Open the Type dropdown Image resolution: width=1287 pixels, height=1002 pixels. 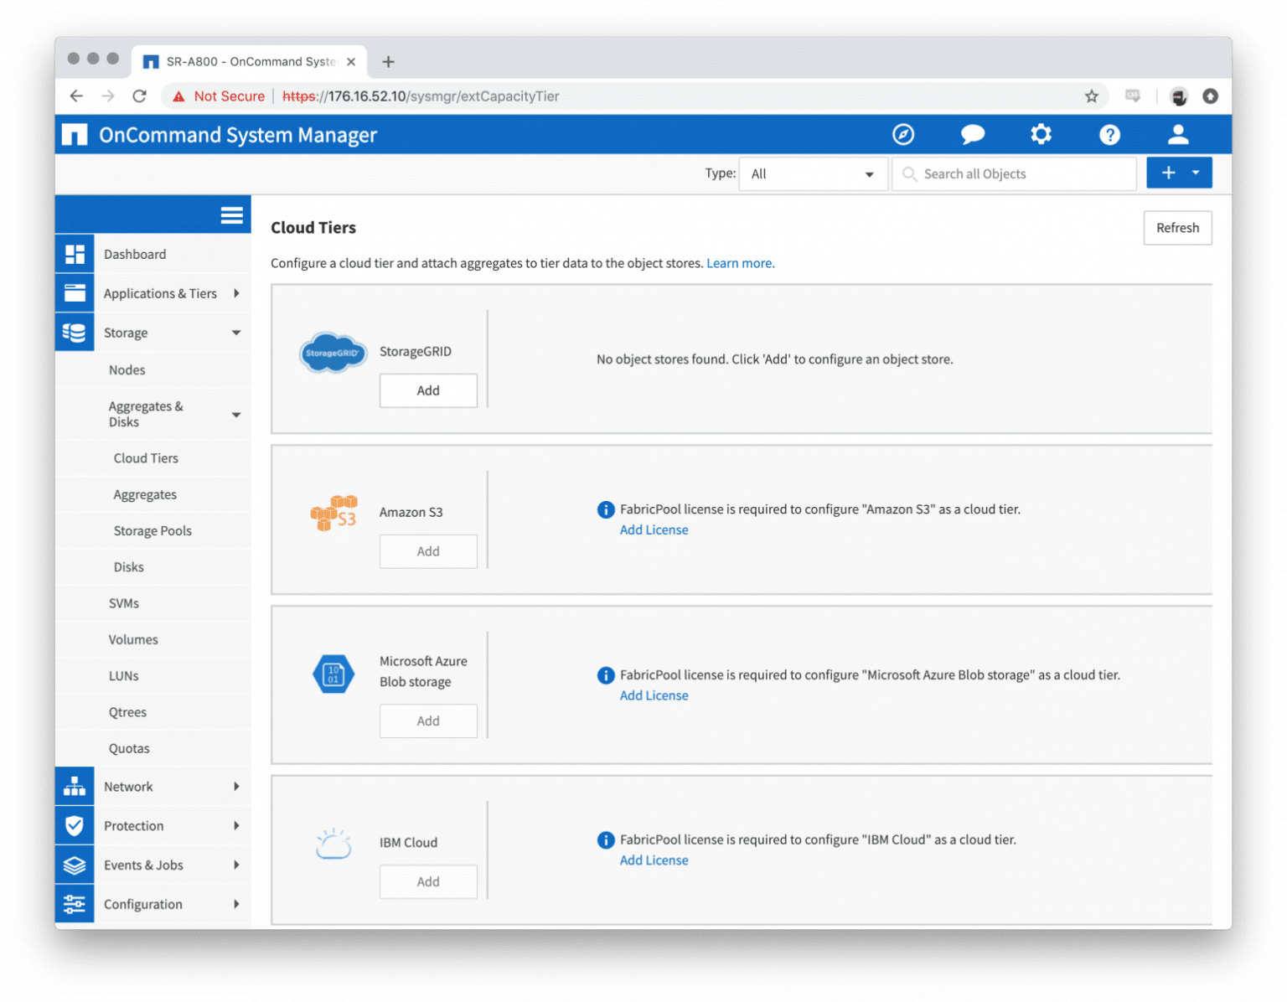coord(813,174)
